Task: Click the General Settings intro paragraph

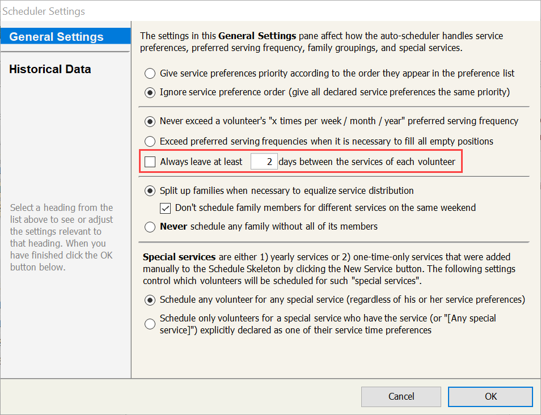Action: tap(321, 42)
